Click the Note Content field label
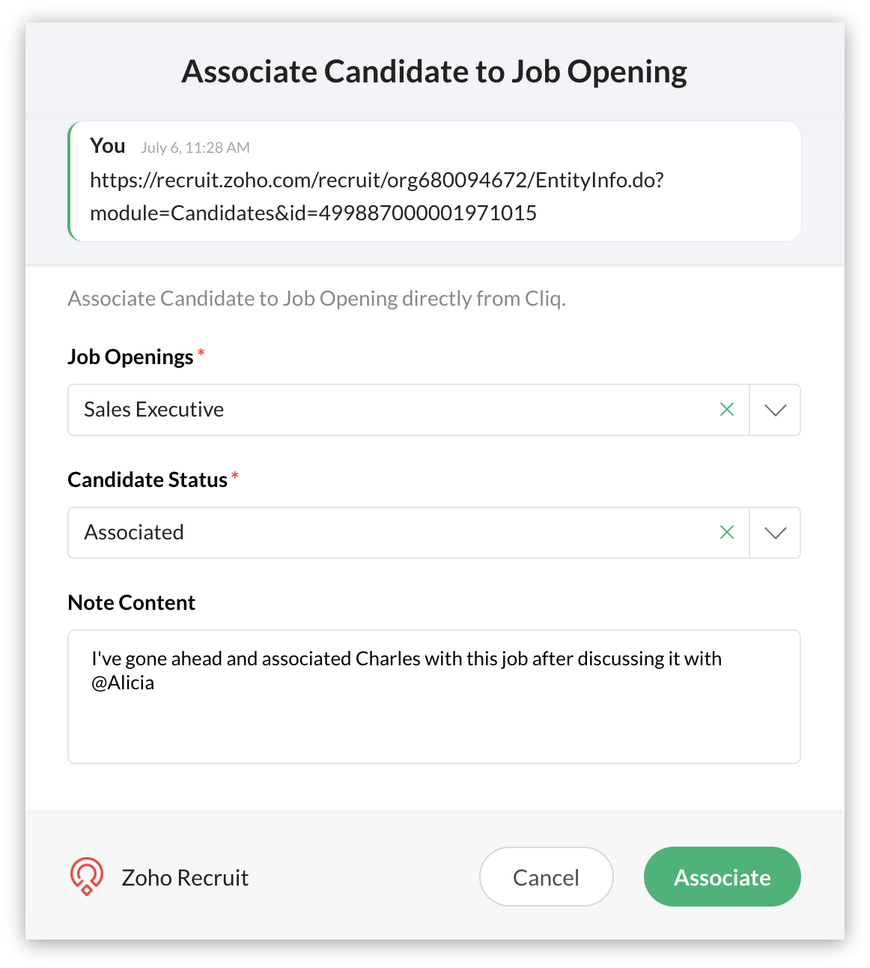Screen dimensions: 870x968 (x=131, y=602)
